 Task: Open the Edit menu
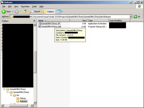pos(10,6)
